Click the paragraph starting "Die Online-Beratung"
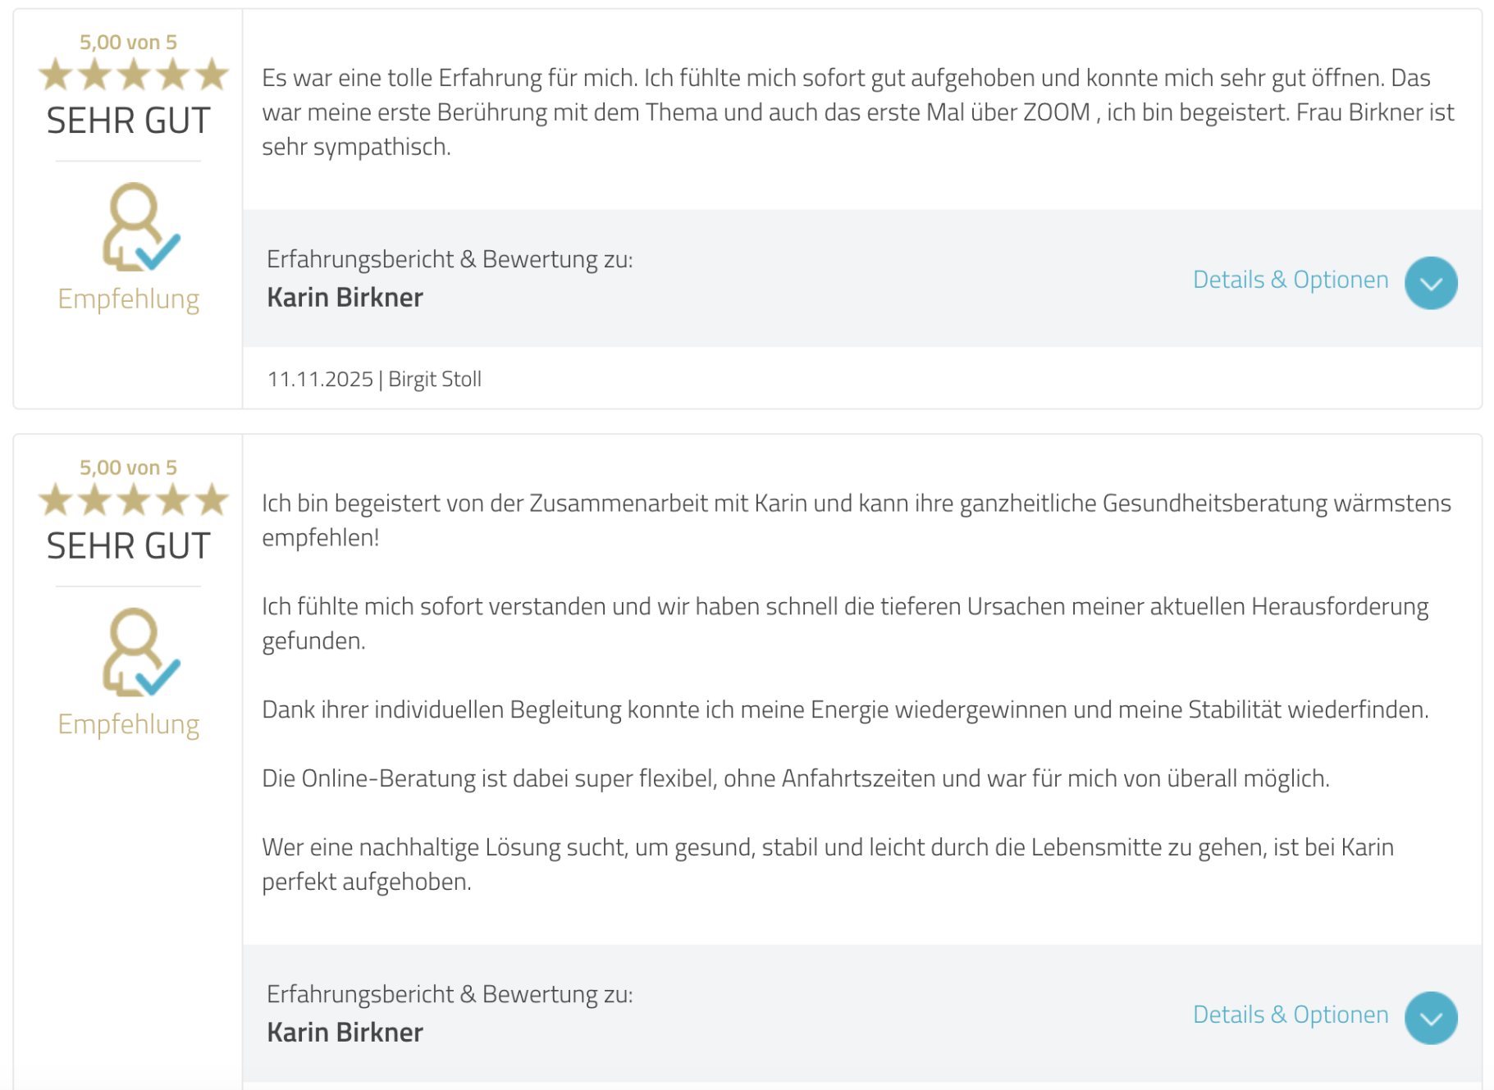Viewport: 1494px width, 1090px height. (x=795, y=778)
